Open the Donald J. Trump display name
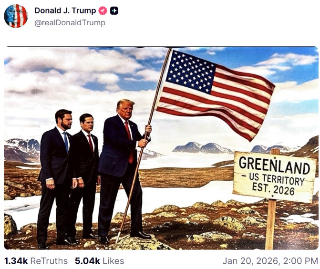The width and height of the screenshot is (320, 269). click(65, 10)
